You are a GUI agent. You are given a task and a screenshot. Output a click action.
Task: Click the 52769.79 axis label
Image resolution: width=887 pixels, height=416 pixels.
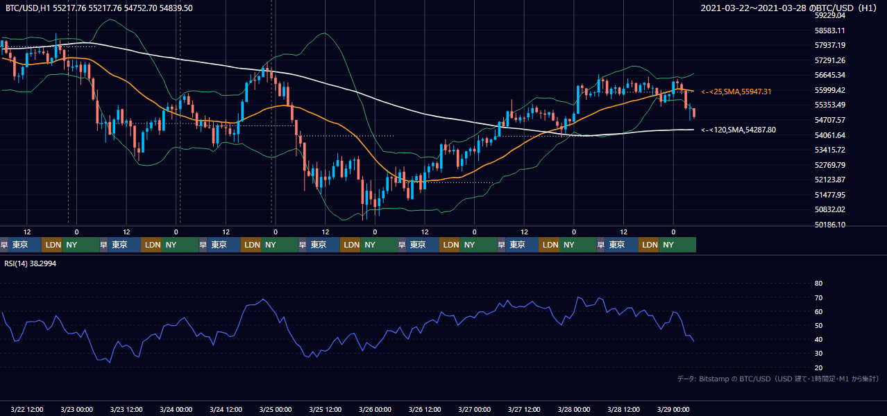coord(830,165)
